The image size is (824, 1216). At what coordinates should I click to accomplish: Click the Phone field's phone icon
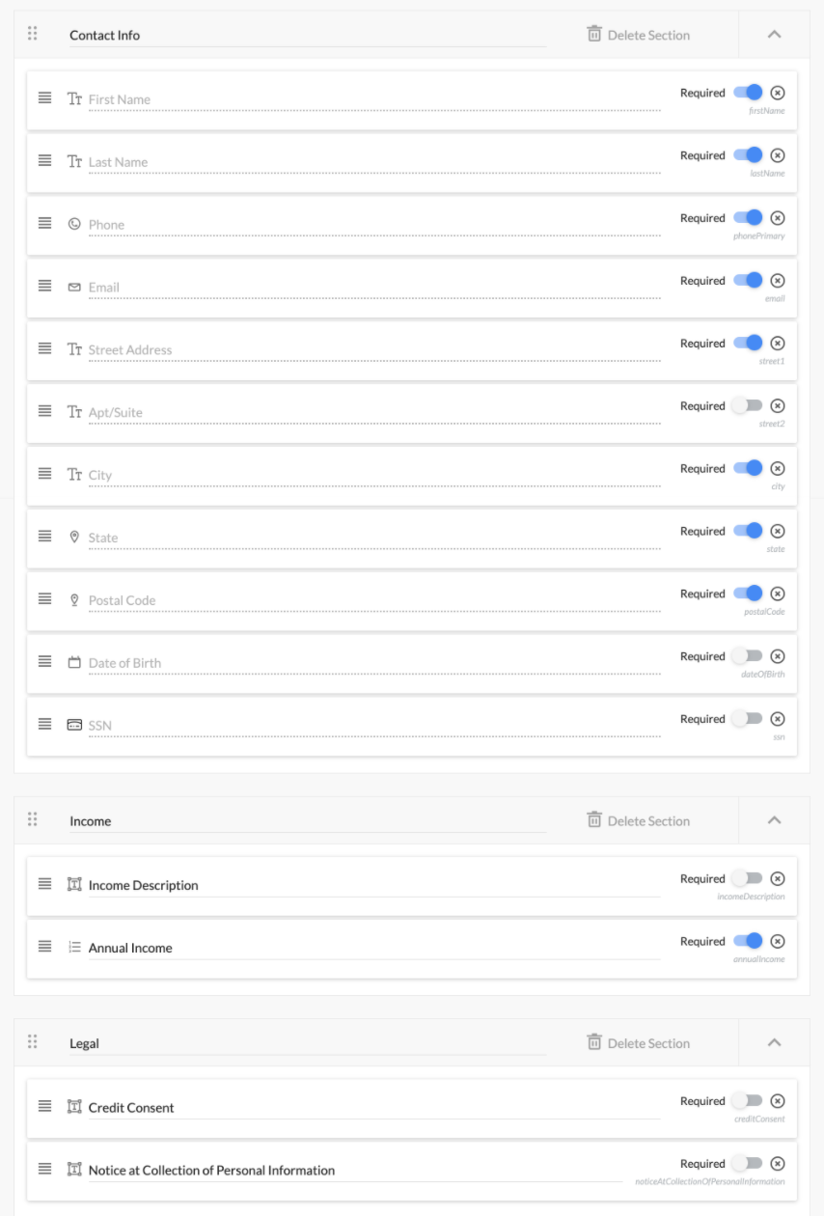coord(74,224)
